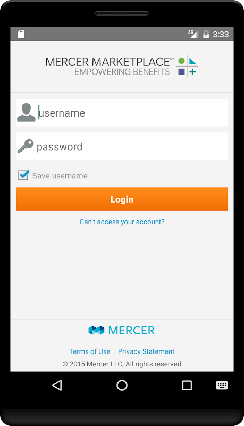Tap the SD card status icon

[x=21, y=34]
